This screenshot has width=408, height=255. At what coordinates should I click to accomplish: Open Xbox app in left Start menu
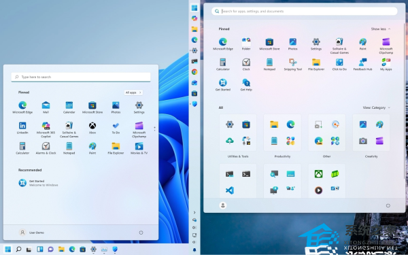pyautogui.click(x=92, y=128)
